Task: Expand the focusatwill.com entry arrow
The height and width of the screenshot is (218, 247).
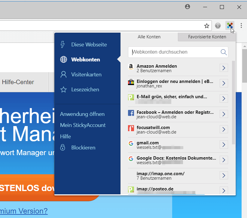Action: point(224,129)
